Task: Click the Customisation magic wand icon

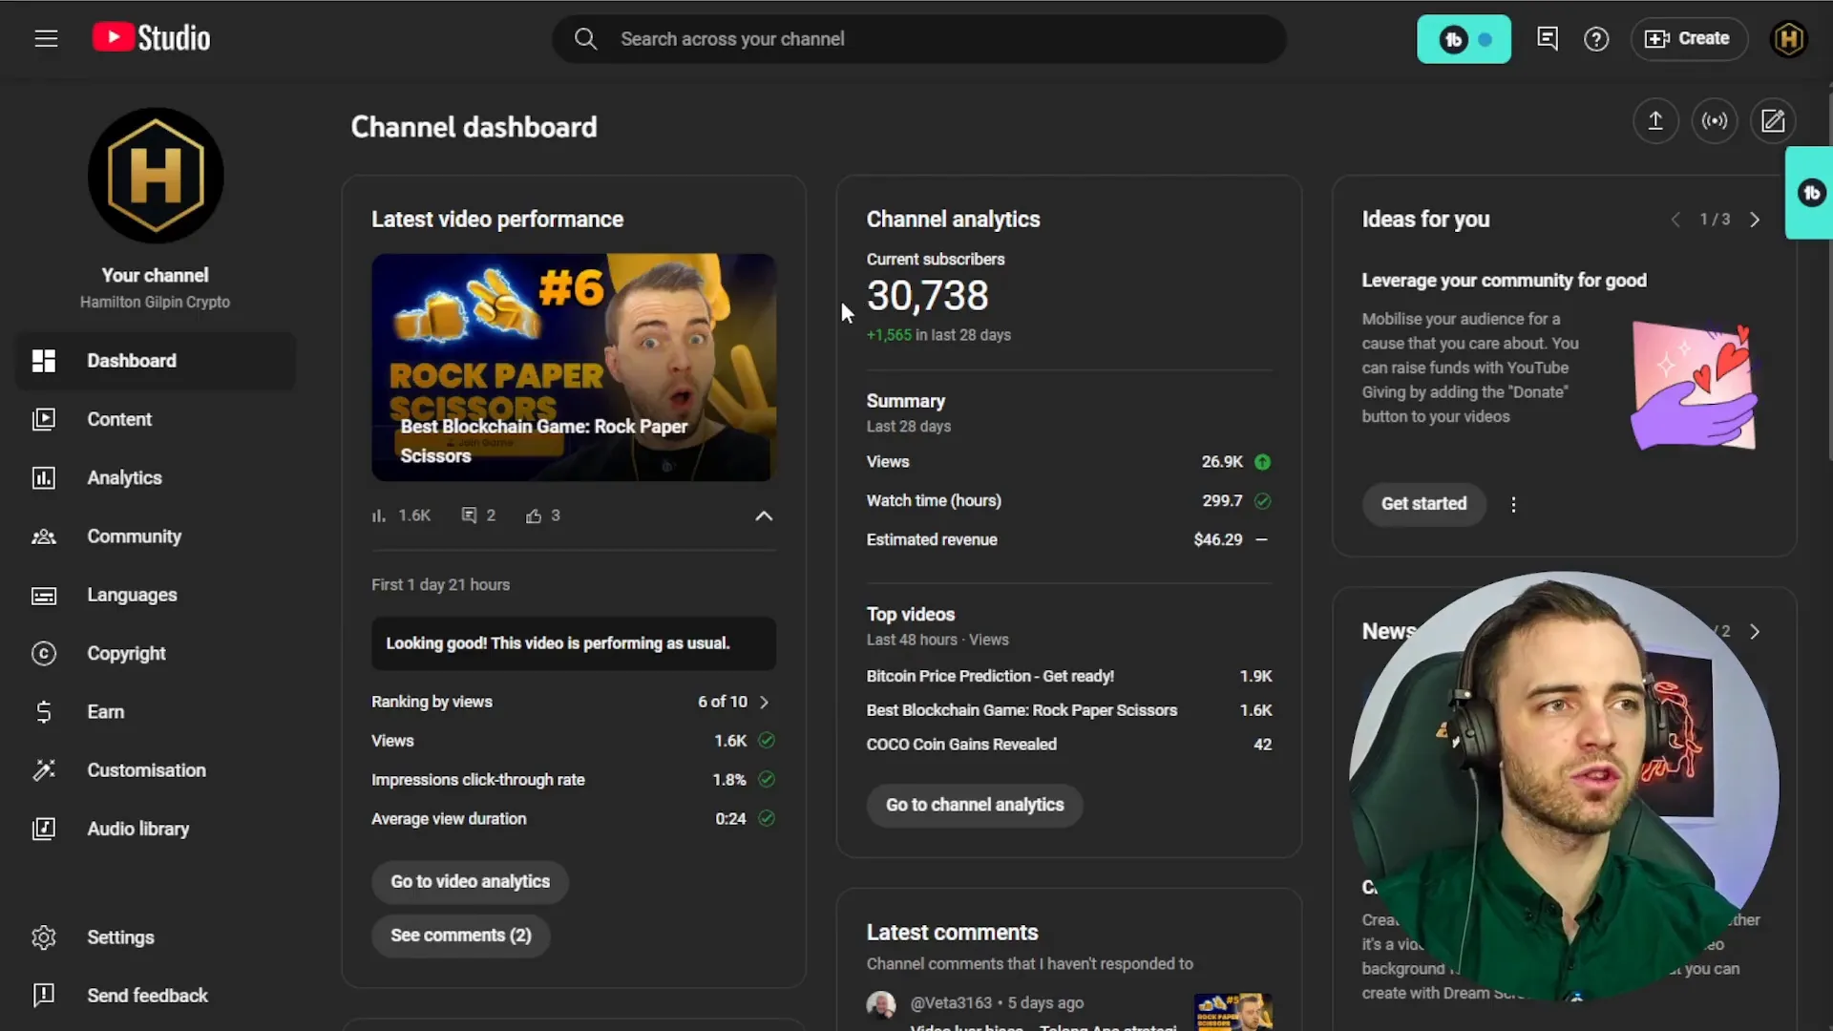Action: click(44, 770)
